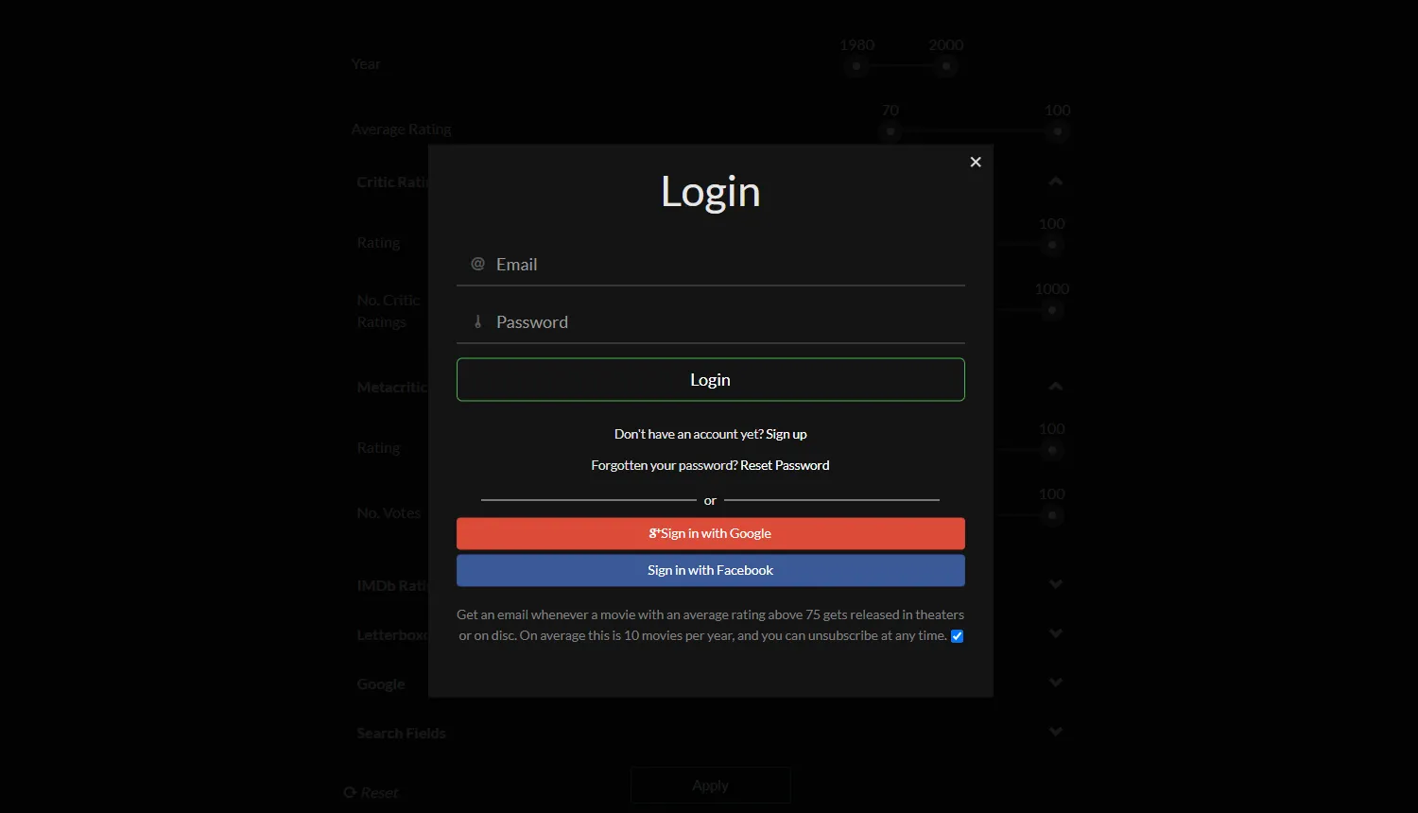
Task: Expand the Letterboxd section chevron
Action: tap(1056, 633)
